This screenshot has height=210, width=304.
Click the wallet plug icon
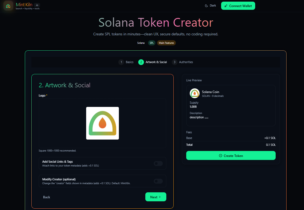pos(226,6)
